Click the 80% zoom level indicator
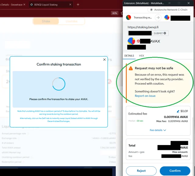 point(115,13)
